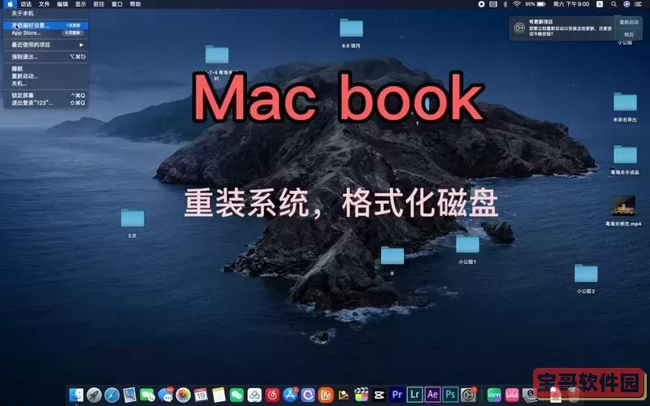Open Notes app in the Dock

click(x=219, y=395)
